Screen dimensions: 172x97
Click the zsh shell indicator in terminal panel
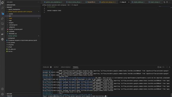[x=159, y=67]
